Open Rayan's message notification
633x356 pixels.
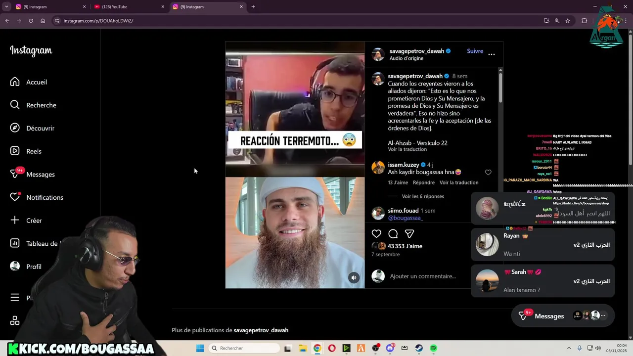tap(543, 245)
